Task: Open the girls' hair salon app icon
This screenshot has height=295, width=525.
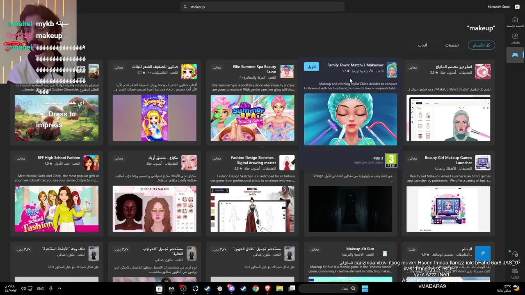Action: (x=189, y=71)
